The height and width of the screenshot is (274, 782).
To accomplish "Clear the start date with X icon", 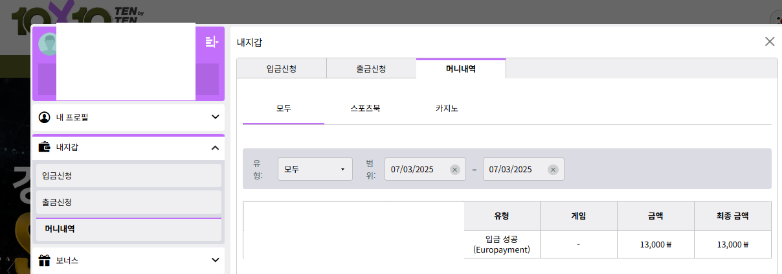I will coord(454,170).
